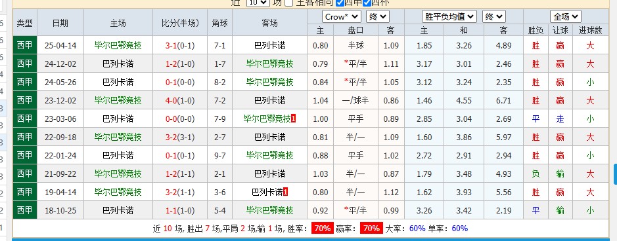This screenshot has height=241, width=617.
Task: Click handicap 一/球半 in 23-12-02 row
Action: pos(355,100)
